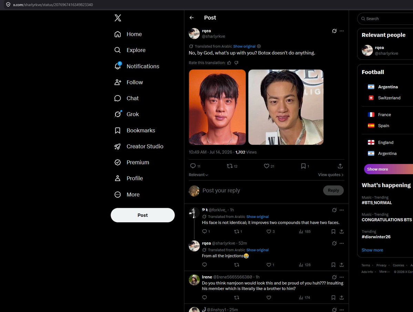
Task: Repost the main post showing 12 reposts
Action: (x=232, y=166)
